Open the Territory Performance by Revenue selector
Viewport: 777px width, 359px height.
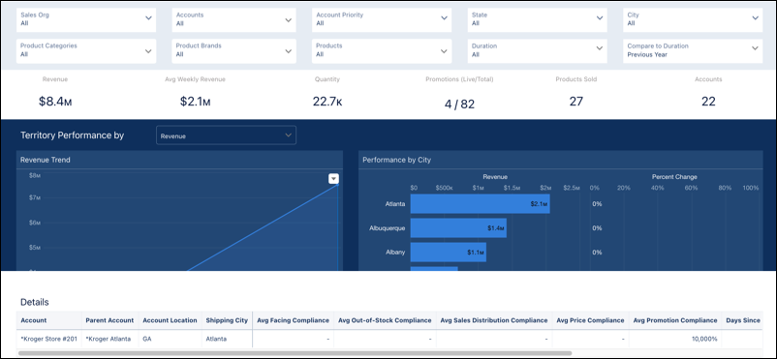(x=226, y=135)
